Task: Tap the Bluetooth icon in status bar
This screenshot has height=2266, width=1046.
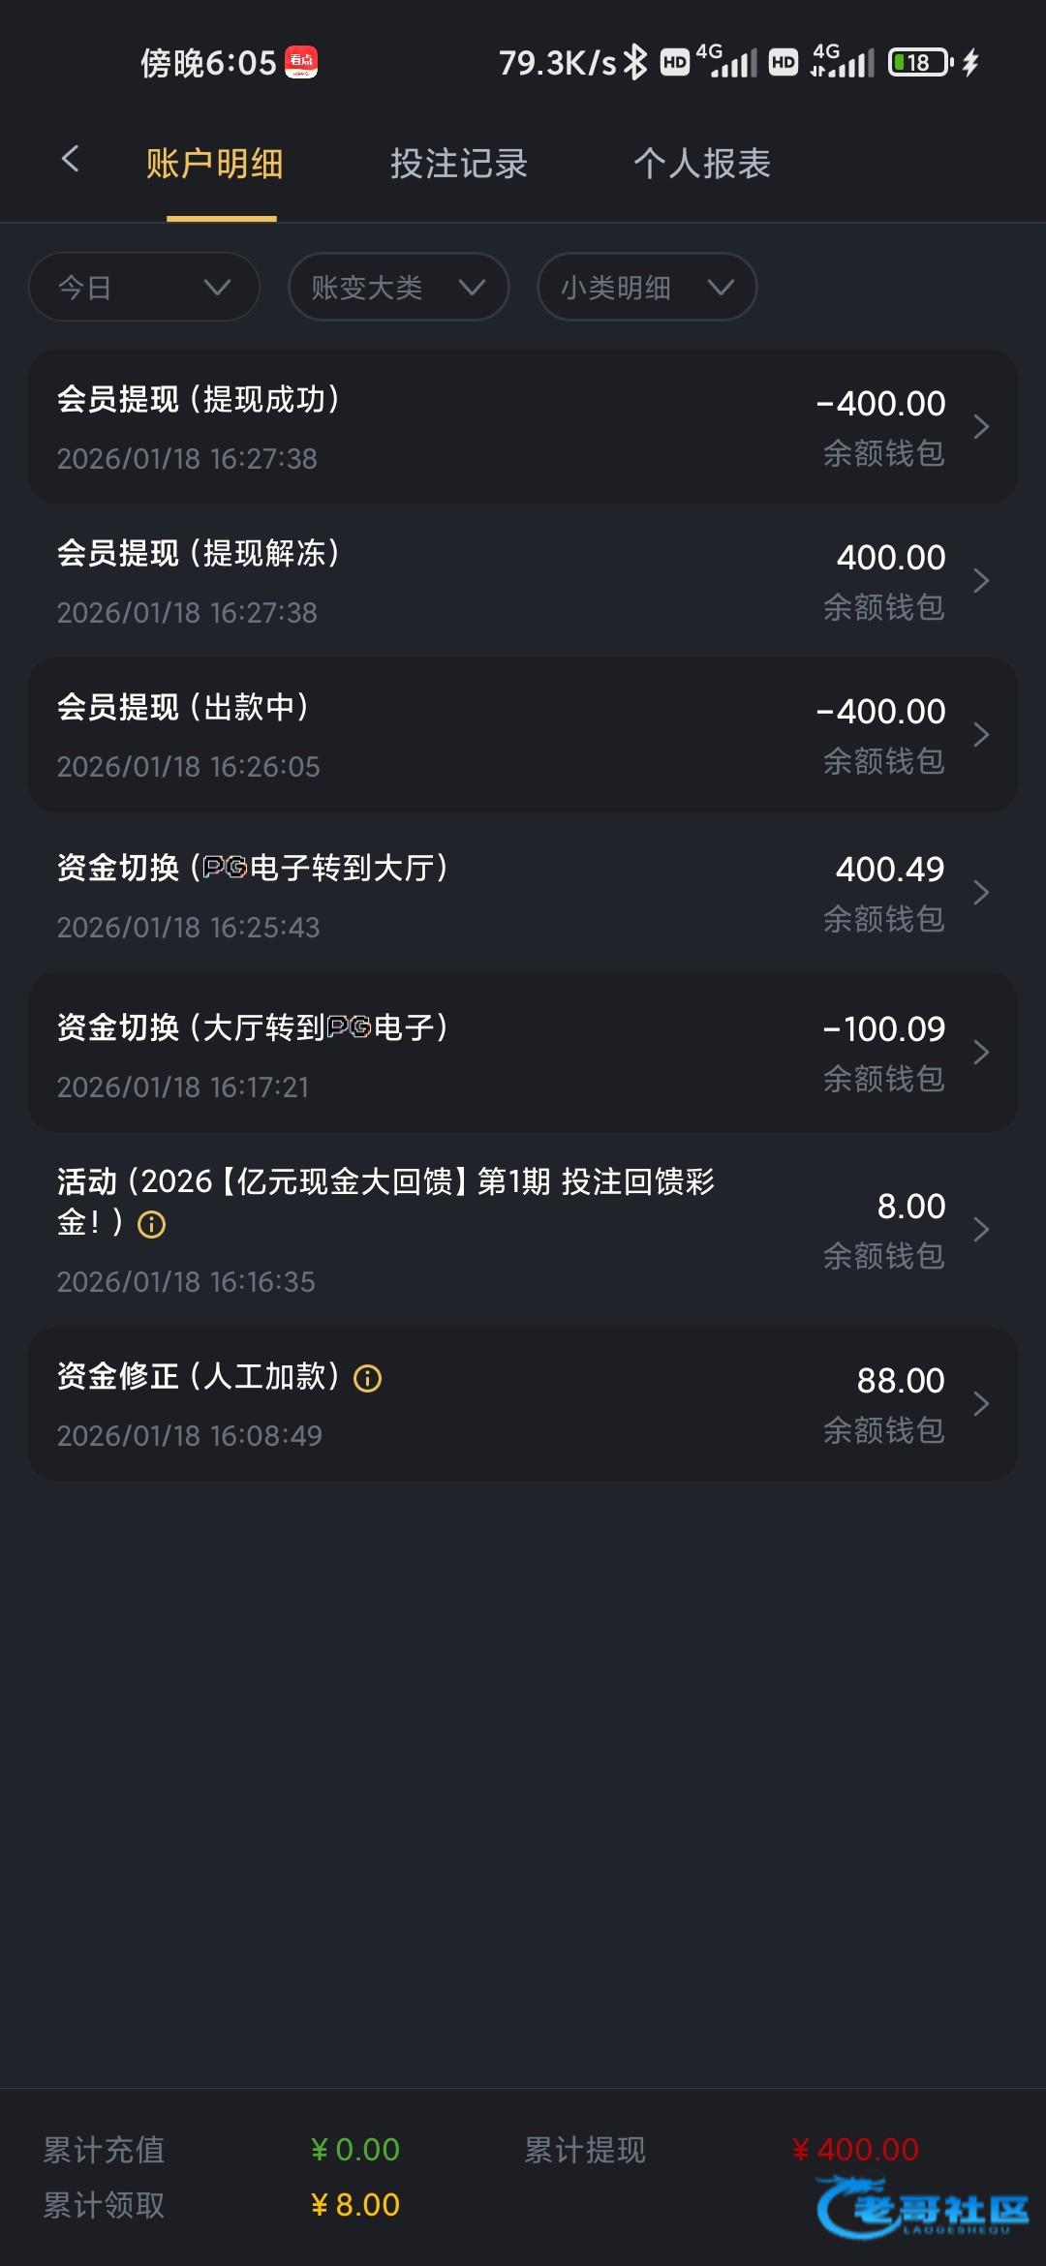Action: (635, 63)
